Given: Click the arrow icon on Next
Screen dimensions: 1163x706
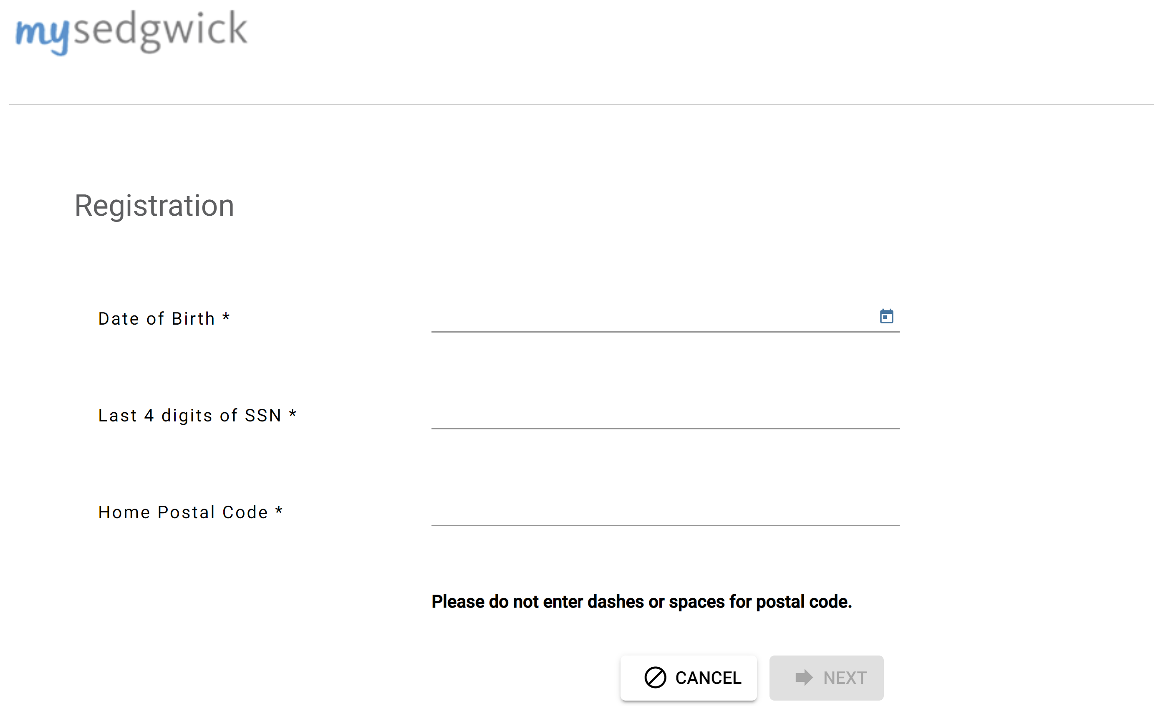Looking at the screenshot, I should coord(804,677).
